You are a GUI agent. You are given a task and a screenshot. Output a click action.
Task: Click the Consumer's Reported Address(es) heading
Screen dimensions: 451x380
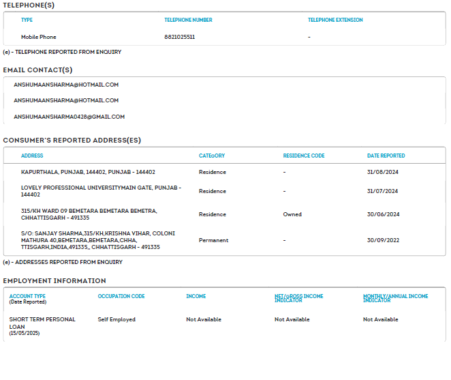[72, 140]
